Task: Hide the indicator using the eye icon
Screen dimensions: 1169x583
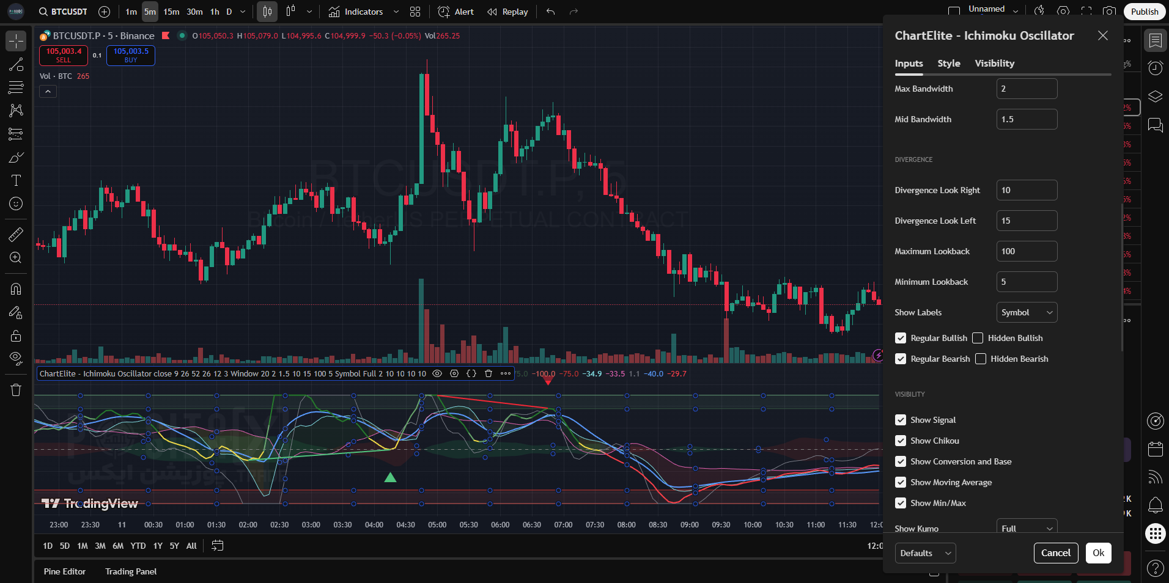Action: pyautogui.click(x=437, y=373)
